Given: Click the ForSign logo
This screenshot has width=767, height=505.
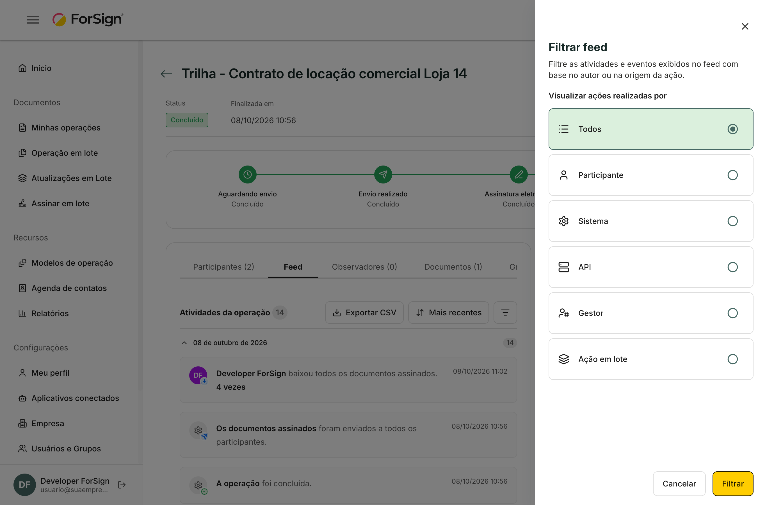Looking at the screenshot, I should coord(88,19).
